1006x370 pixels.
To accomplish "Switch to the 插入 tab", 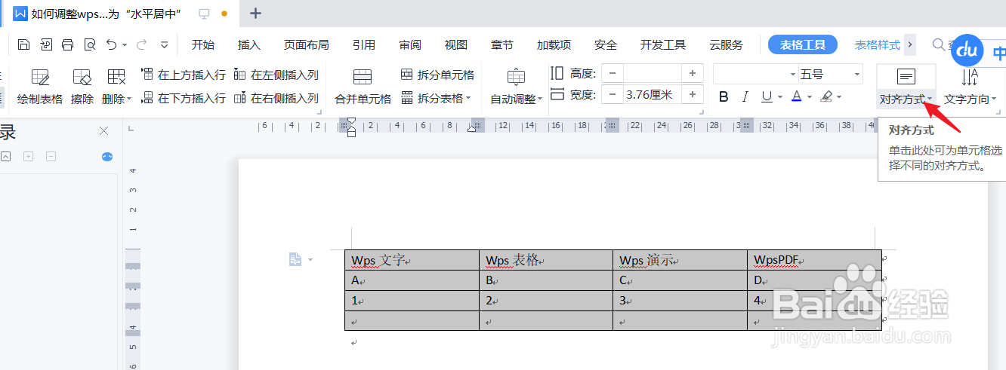I will 249,45.
